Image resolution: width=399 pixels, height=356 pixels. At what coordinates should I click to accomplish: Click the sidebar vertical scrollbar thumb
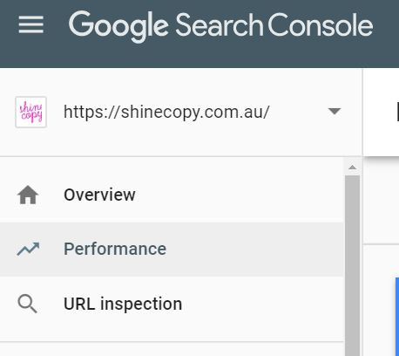tap(352, 265)
